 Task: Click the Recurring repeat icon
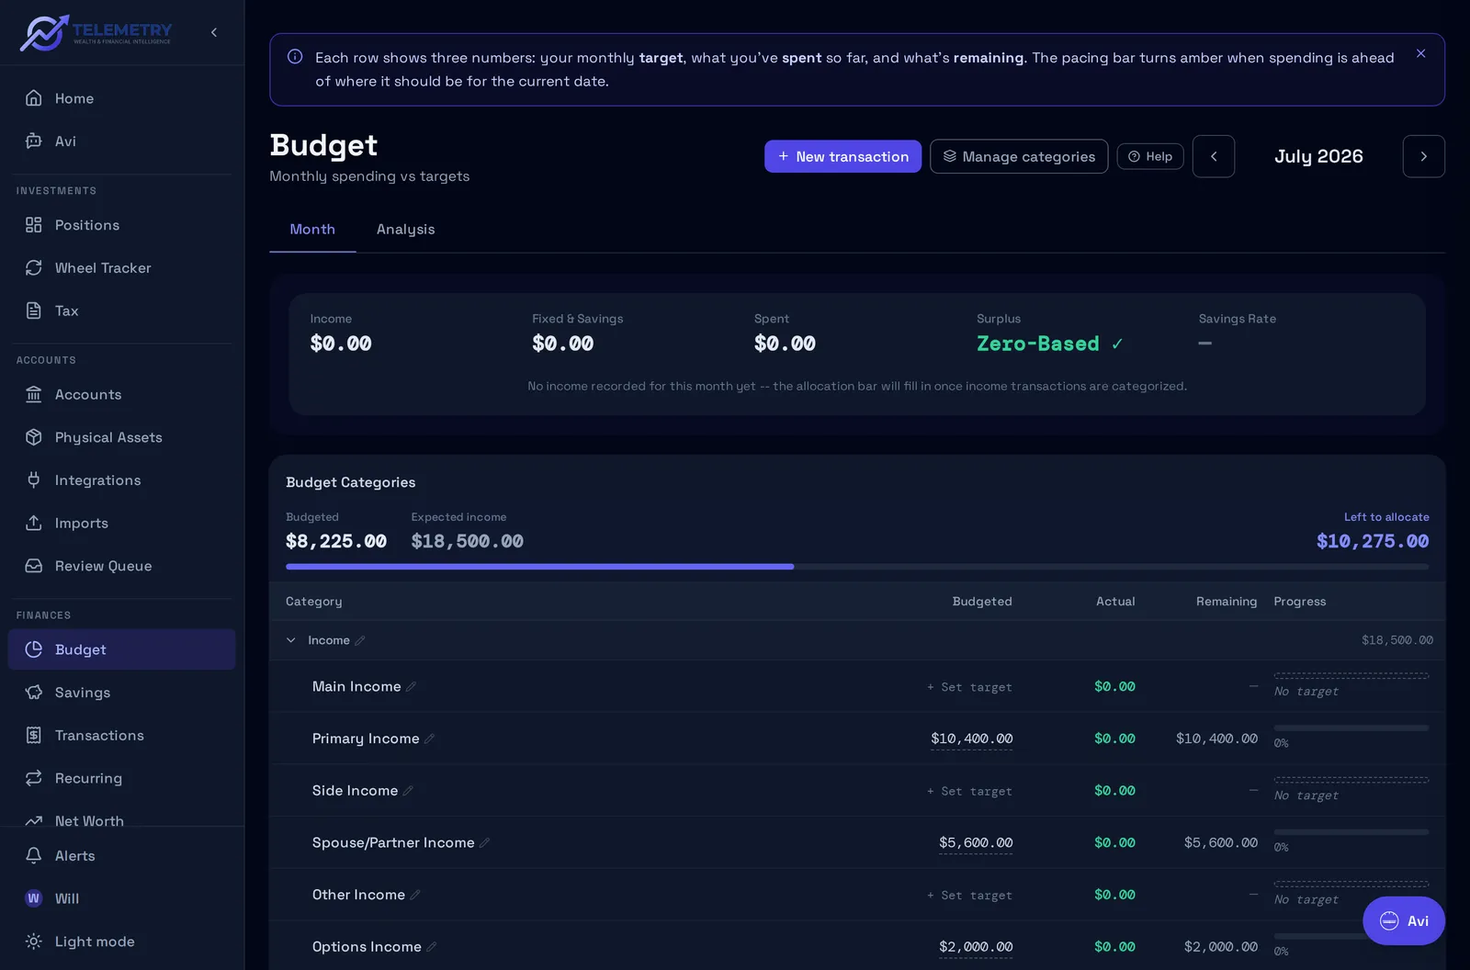pyautogui.click(x=34, y=778)
